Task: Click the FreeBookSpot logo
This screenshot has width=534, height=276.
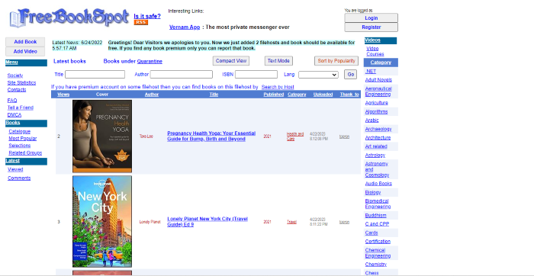Action: tap(69, 18)
